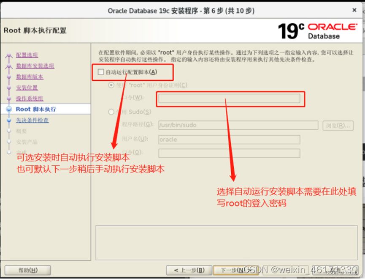Viewport: 365px width, 279px height.
Task: Open the 安装位置 step link
Action: pos(27,88)
